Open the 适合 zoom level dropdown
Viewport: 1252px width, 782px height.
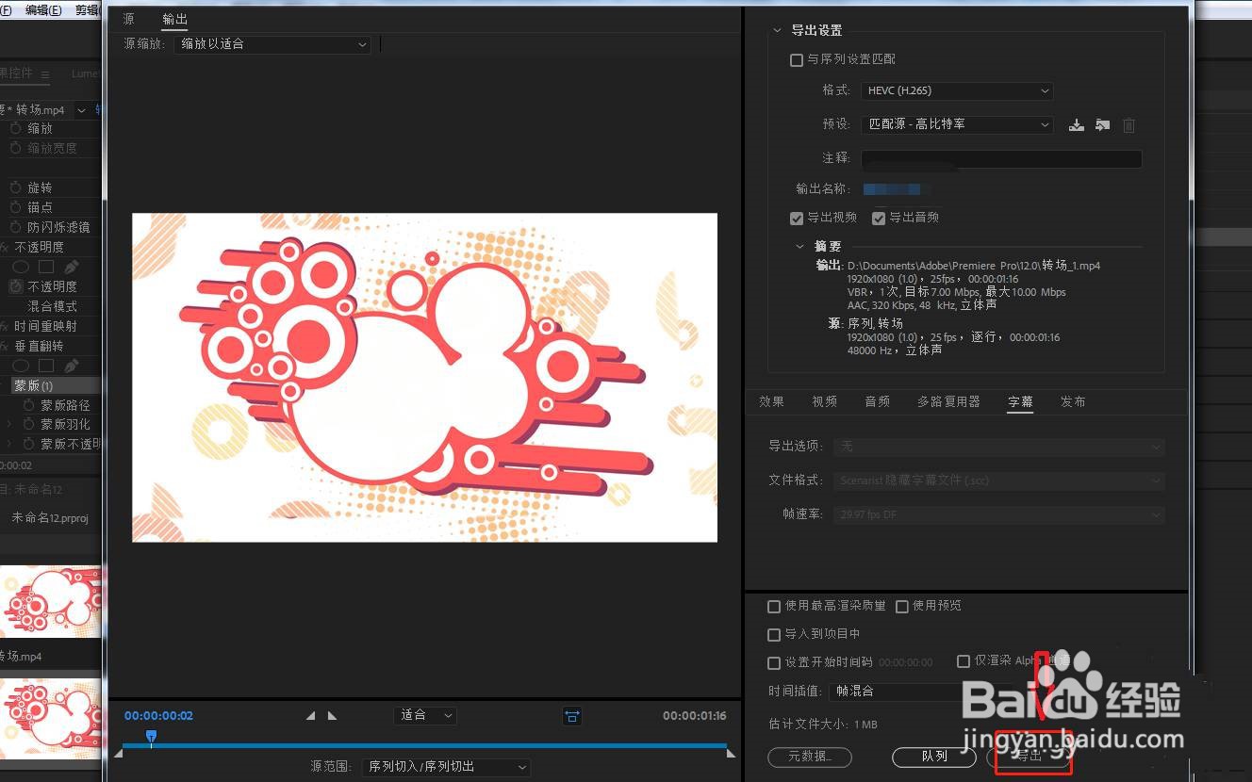pyautogui.click(x=425, y=715)
